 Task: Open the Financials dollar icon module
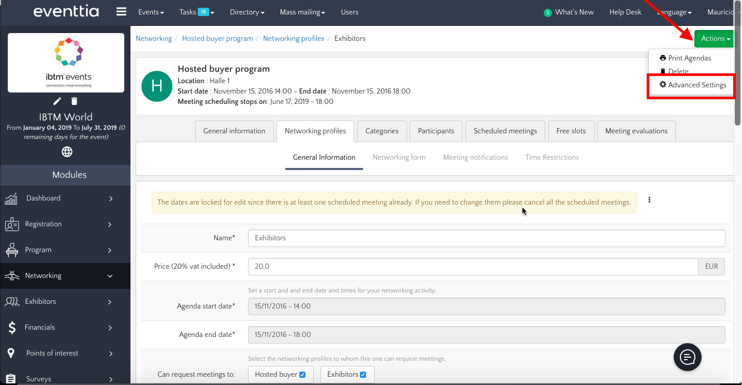pyautogui.click(x=12, y=327)
